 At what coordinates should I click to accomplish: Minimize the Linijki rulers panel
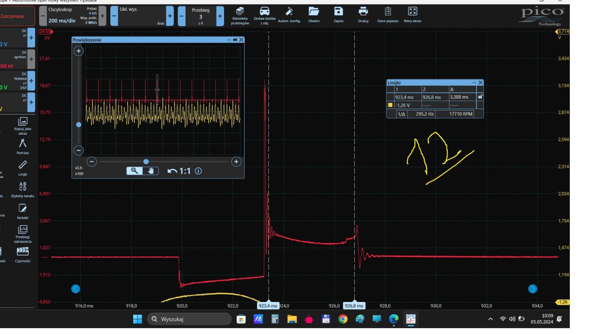[x=474, y=83]
